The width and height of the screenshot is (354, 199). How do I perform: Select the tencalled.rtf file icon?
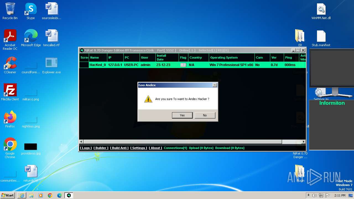[x=51, y=38]
